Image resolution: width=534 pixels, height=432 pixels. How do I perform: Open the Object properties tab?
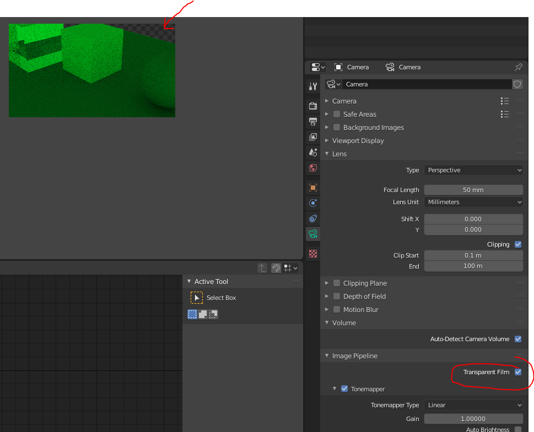point(313,188)
